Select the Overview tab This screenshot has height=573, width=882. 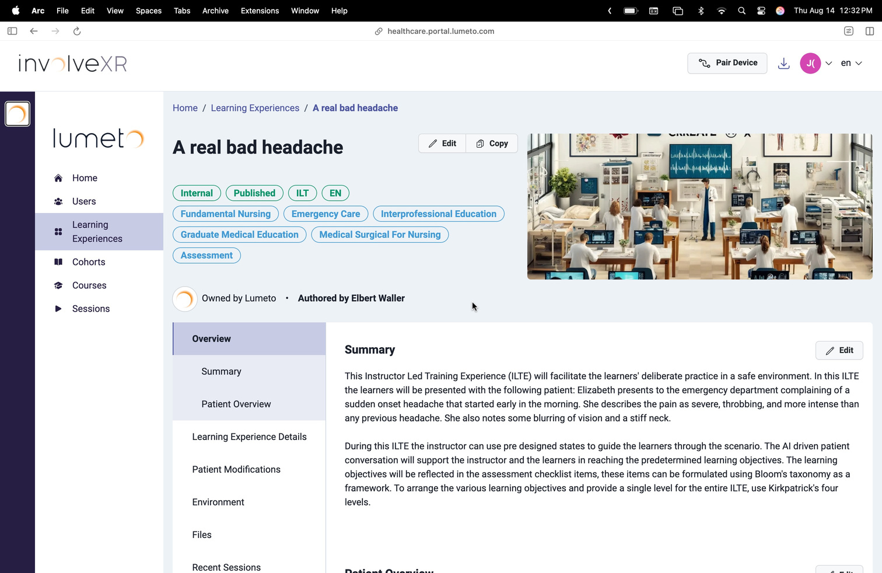pos(249,339)
